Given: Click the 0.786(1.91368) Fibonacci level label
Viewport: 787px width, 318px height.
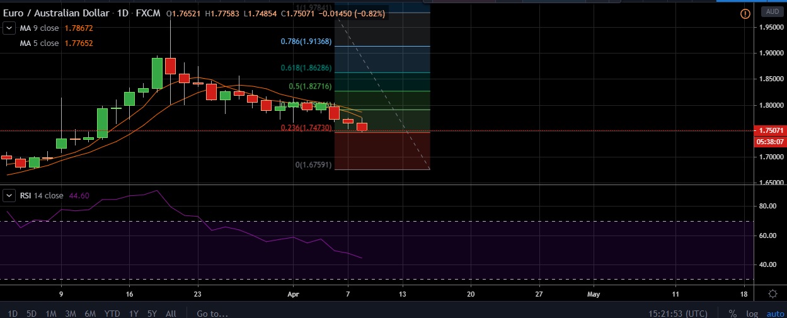Looking at the screenshot, I should (x=306, y=42).
